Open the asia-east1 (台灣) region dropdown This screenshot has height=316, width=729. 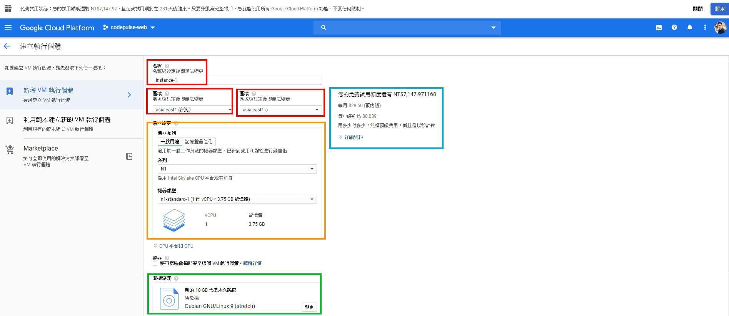[x=192, y=110]
